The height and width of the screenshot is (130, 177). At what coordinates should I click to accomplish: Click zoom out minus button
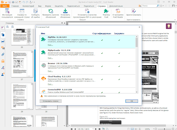pos(156,129)
